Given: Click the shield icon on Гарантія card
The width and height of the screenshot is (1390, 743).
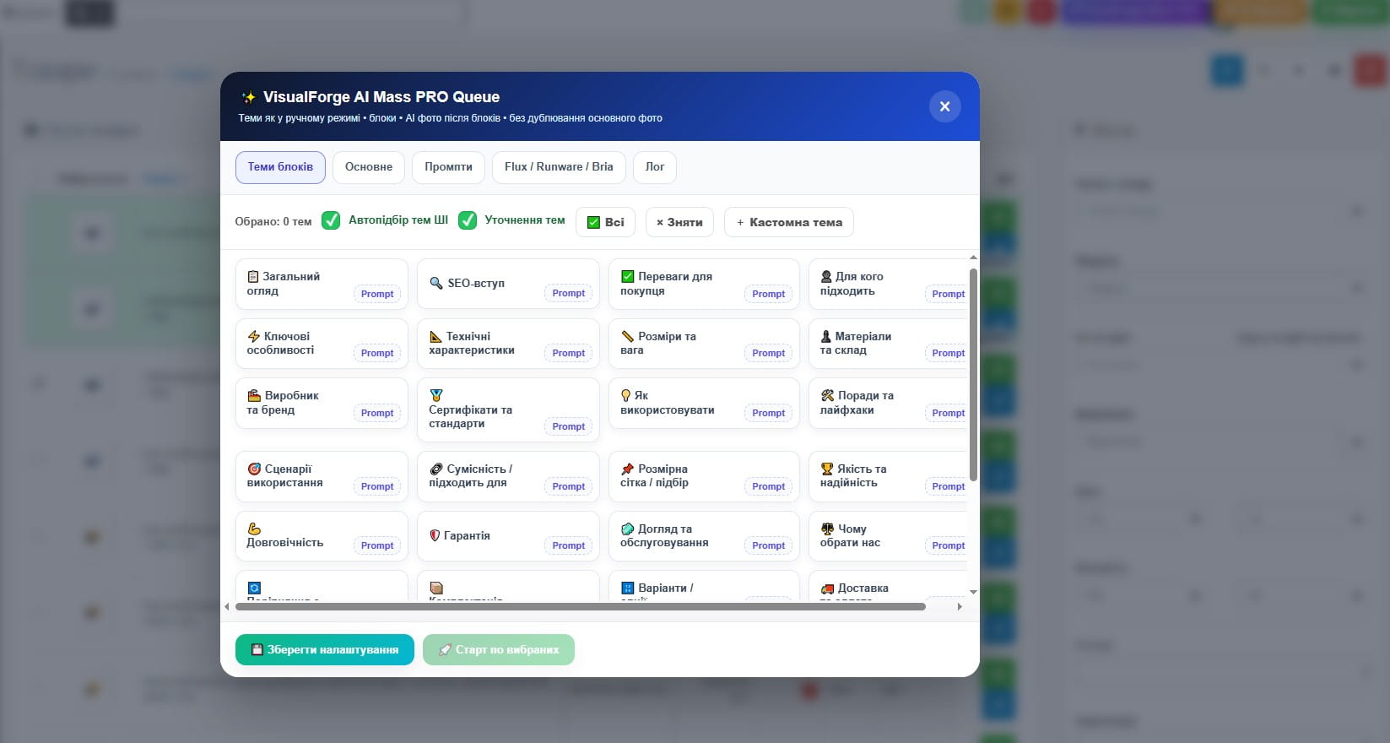Looking at the screenshot, I should 435,535.
